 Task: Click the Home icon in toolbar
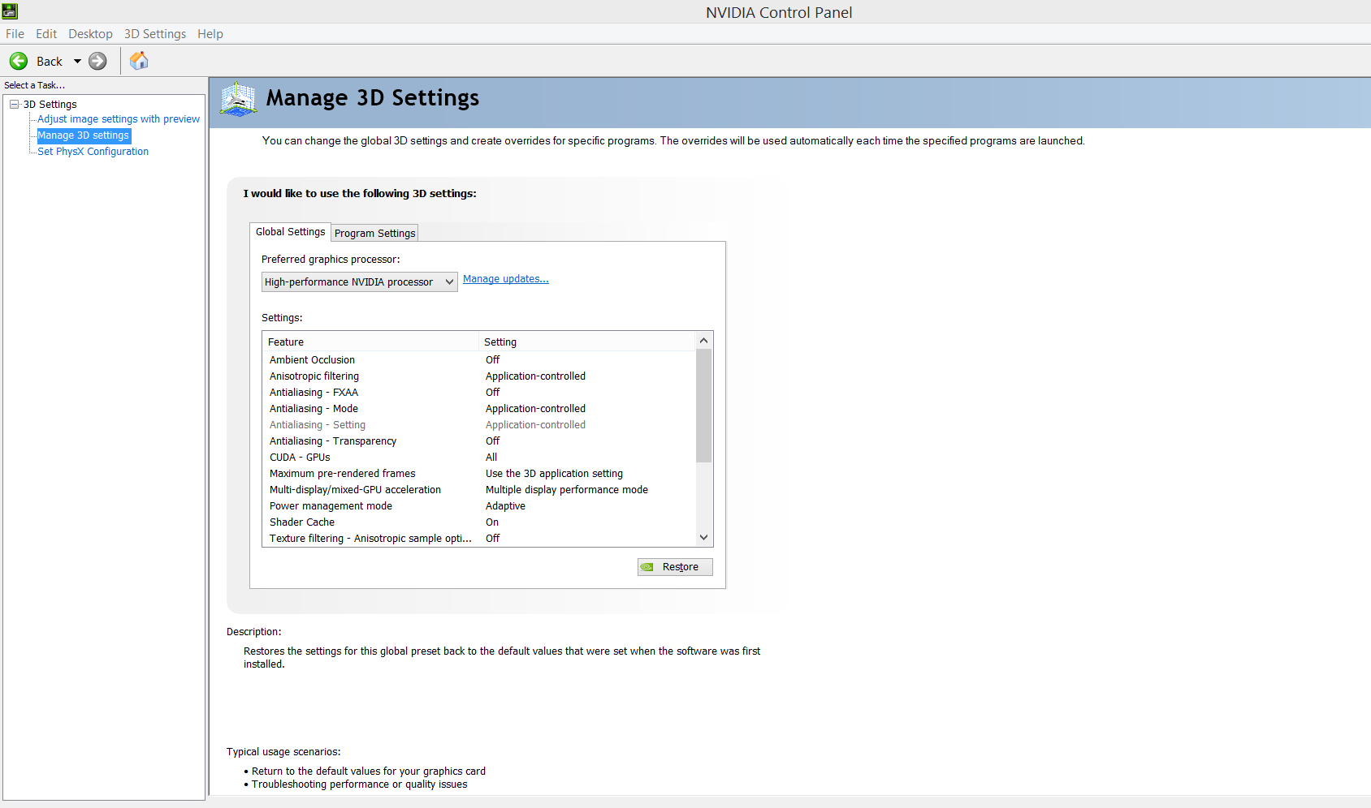[x=139, y=61]
